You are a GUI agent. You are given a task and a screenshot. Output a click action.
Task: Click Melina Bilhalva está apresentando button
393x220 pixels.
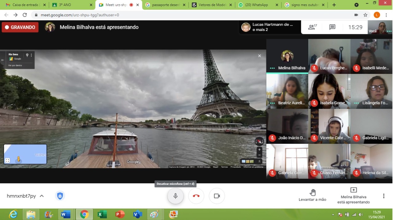coord(353,196)
